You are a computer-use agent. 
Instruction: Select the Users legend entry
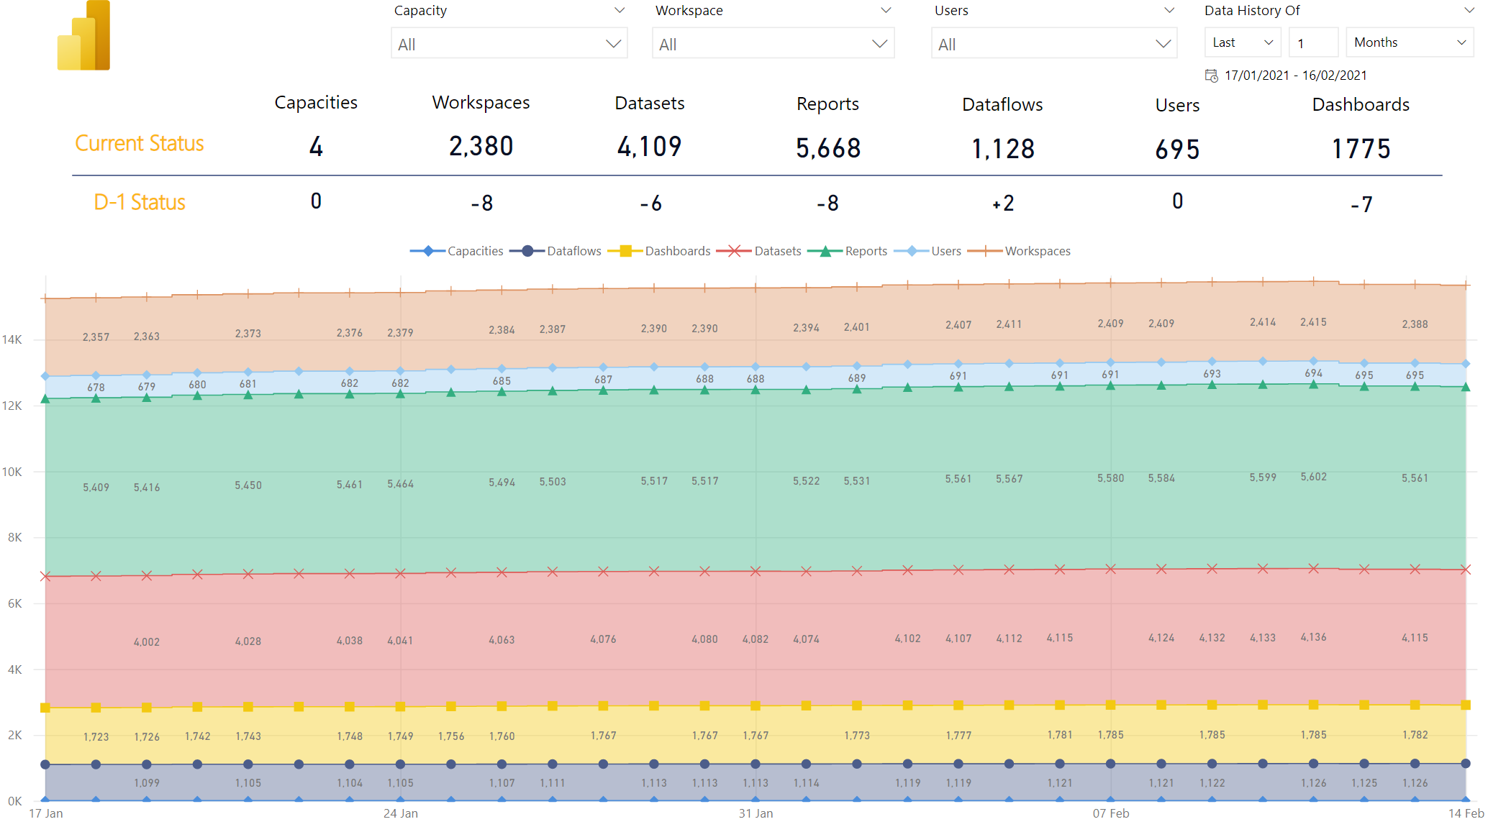927,251
